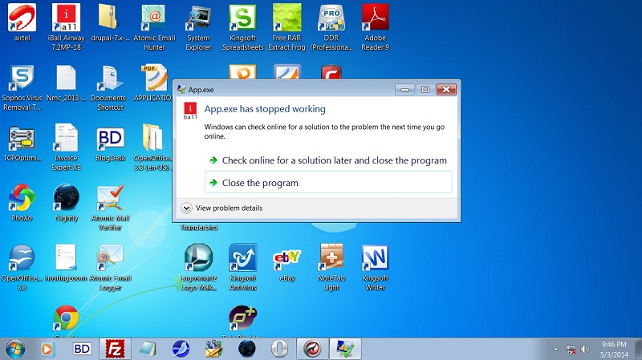Launch Atomic Email Hunter shortcut

coord(154,19)
